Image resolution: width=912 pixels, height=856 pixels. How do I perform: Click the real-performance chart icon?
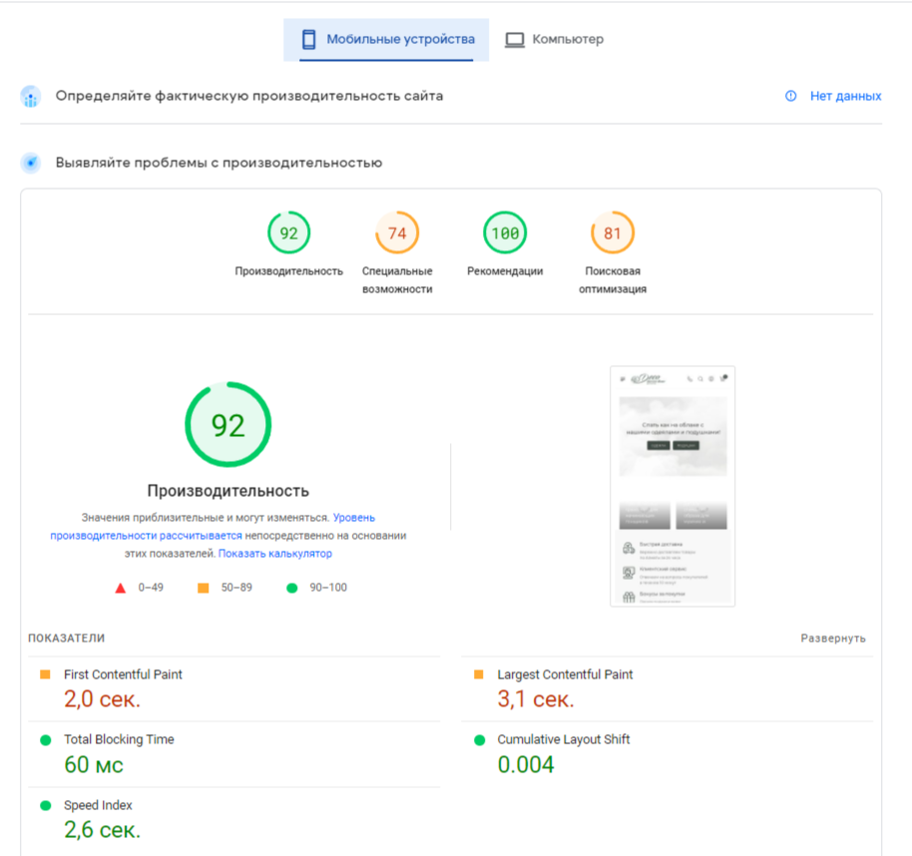pos(31,97)
